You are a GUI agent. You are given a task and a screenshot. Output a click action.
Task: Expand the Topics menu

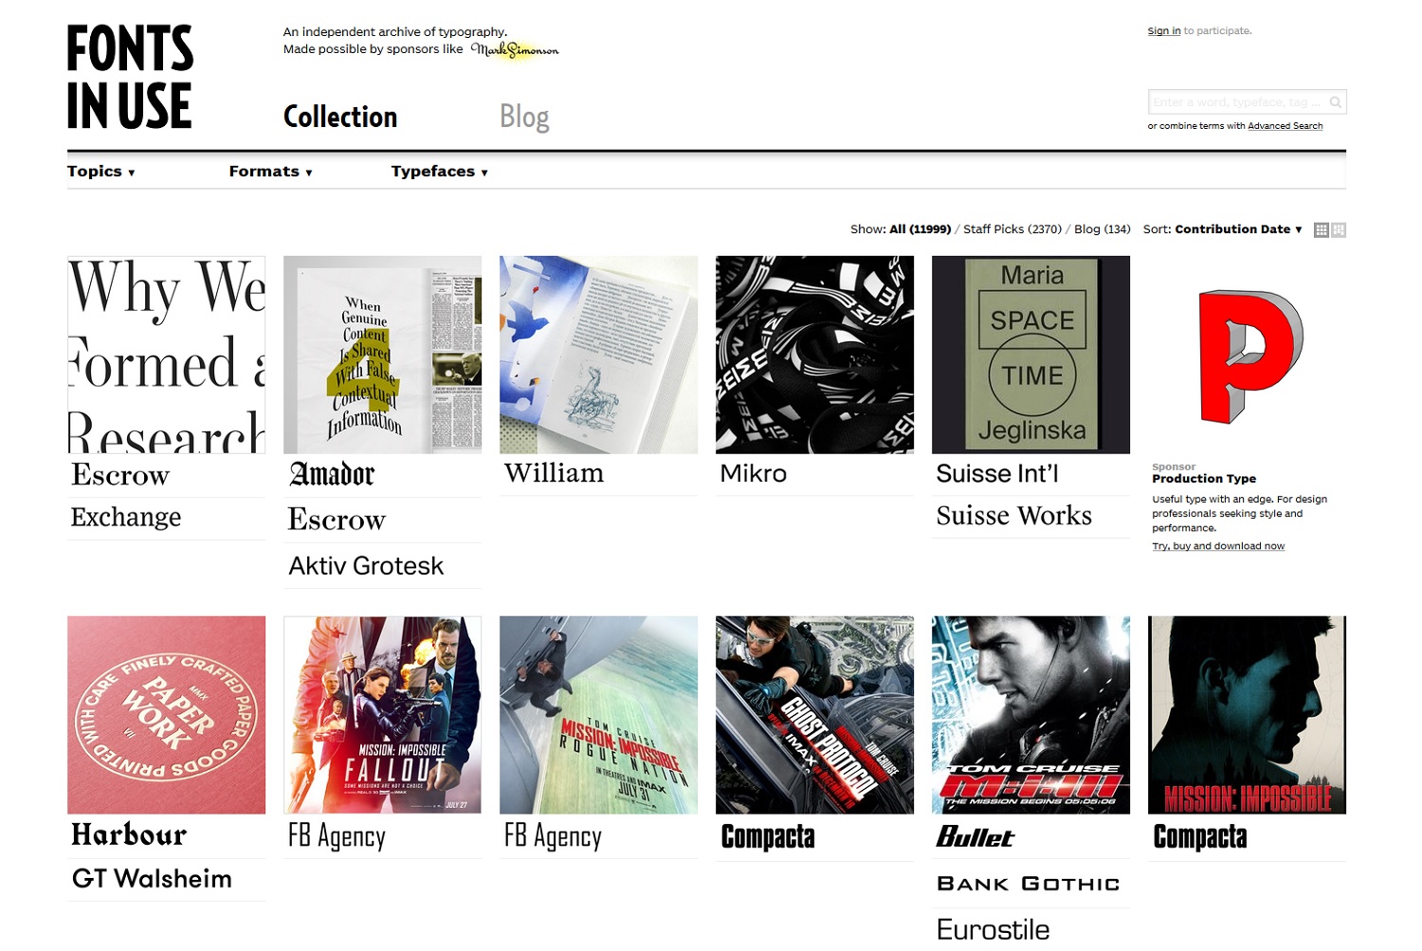pos(101,172)
